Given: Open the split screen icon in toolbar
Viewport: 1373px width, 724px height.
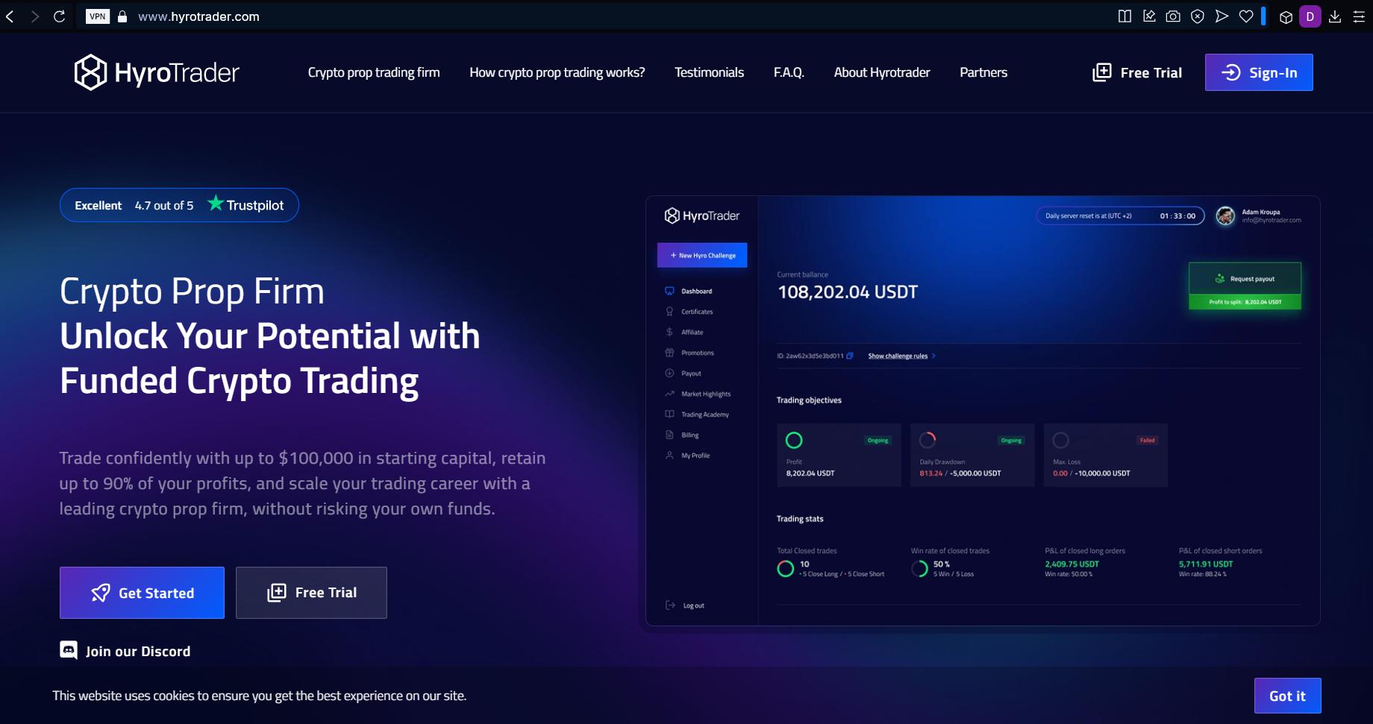Looking at the screenshot, I should click(x=1125, y=16).
